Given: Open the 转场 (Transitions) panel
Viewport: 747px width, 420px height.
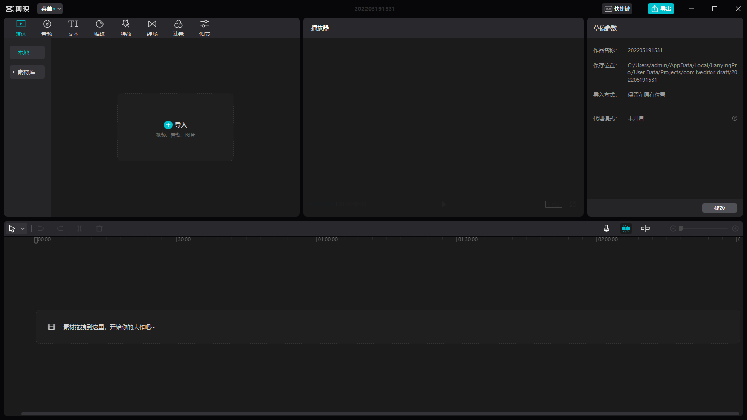Looking at the screenshot, I should point(152,28).
